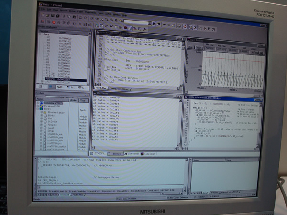Click the Simulator VTREG icon in Symbols

41,103
